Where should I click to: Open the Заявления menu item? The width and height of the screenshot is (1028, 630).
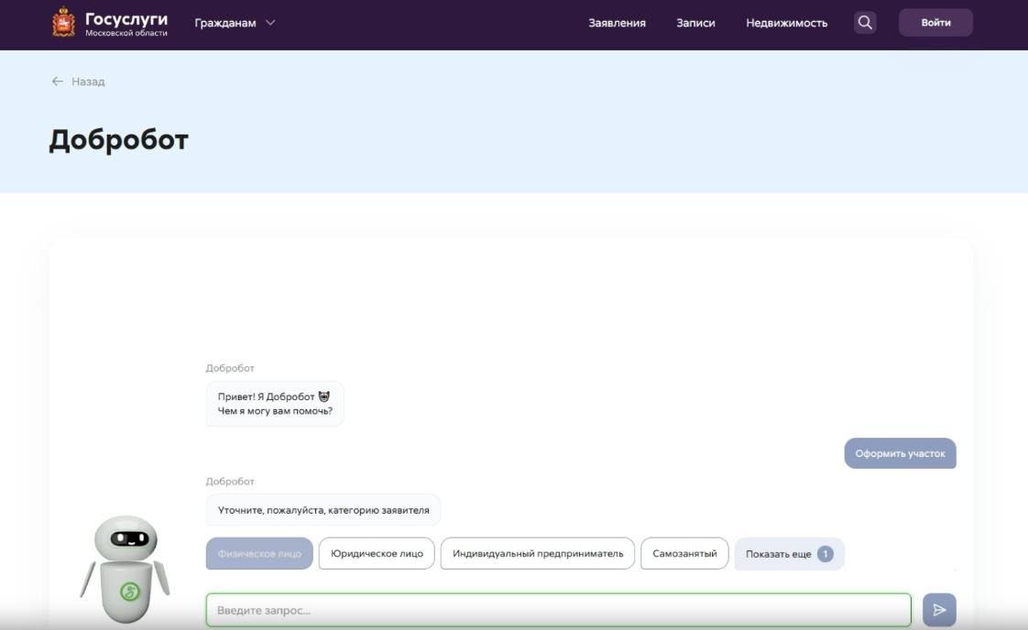(x=617, y=23)
